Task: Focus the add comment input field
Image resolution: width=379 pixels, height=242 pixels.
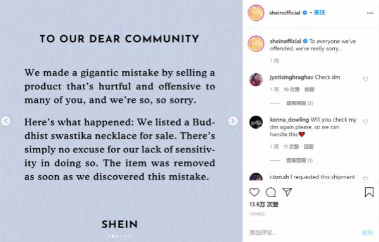Action: coord(302,233)
